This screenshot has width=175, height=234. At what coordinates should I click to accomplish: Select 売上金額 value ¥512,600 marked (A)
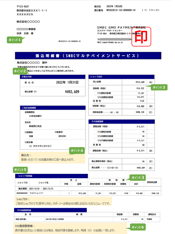click(140, 82)
